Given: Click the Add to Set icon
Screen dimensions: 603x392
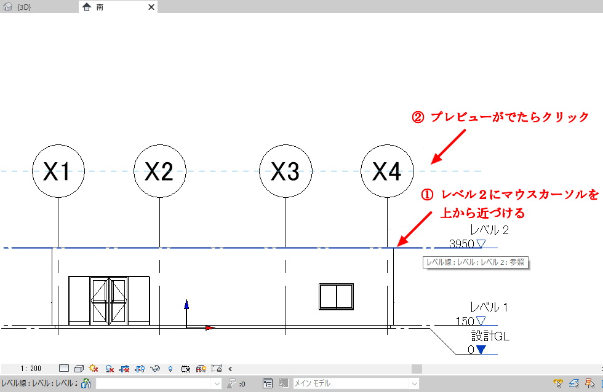Looking at the screenshot, I should tap(284, 383).
